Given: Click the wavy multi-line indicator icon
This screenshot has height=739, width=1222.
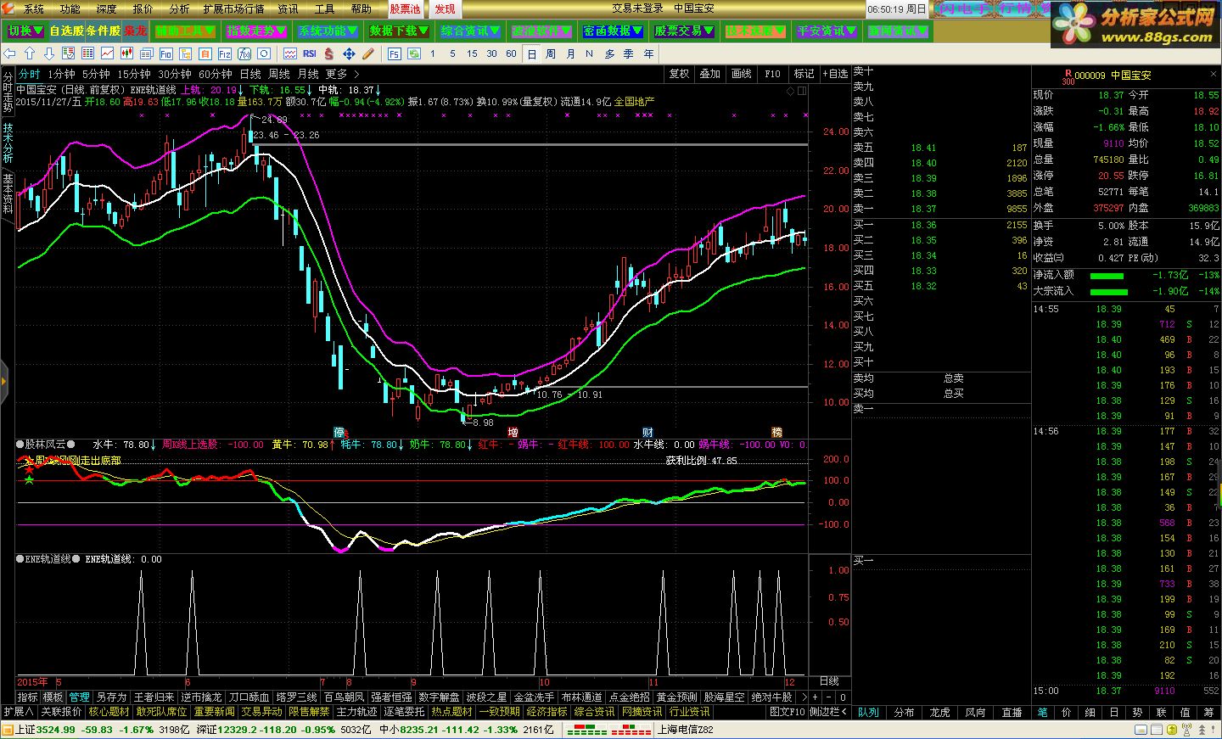Looking at the screenshot, I should [x=289, y=53].
